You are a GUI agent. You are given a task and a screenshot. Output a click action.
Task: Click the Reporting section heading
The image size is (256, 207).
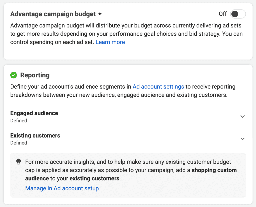35,75
